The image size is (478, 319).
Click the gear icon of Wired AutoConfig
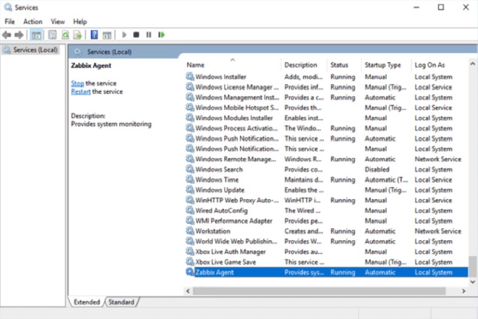click(190, 210)
